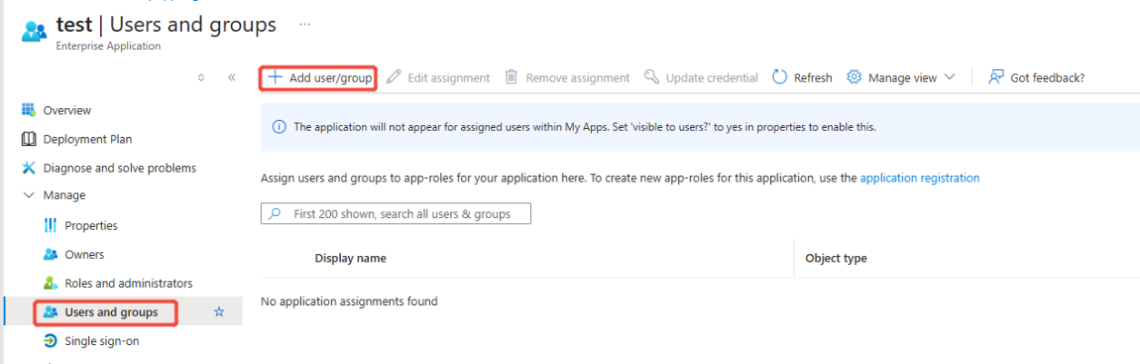Click the Refresh circular arrow icon
The image size is (1140, 364).
pos(779,77)
